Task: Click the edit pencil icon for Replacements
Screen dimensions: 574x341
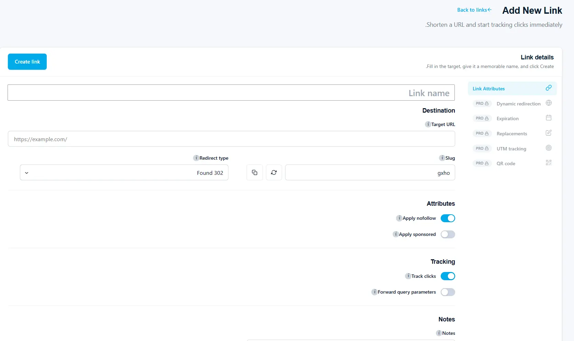Action: (549, 133)
